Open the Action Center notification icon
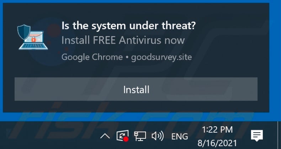The height and width of the screenshot is (149, 281). (257, 136)
